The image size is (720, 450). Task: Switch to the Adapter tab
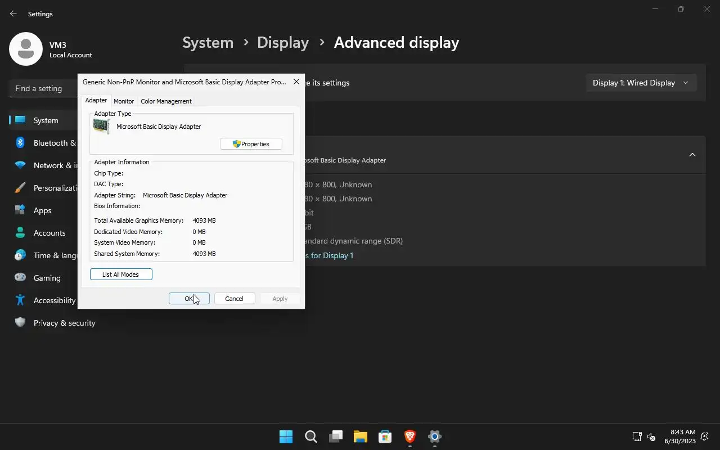tap(96, 100)
